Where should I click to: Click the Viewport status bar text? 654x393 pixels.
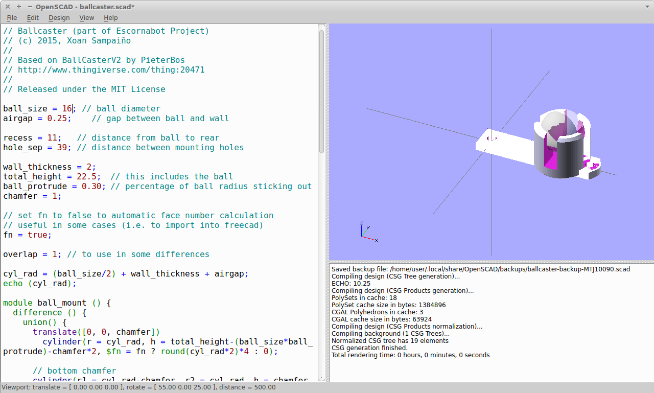click(x=138, y=387)
